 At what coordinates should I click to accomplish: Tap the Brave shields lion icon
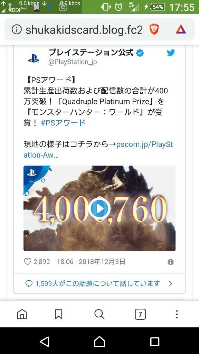154,30
